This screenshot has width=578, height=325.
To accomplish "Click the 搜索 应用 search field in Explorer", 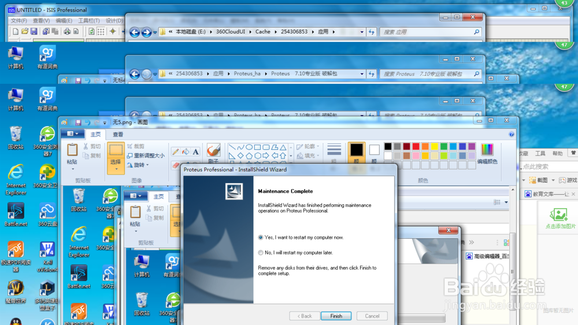I will coord(431,32).
